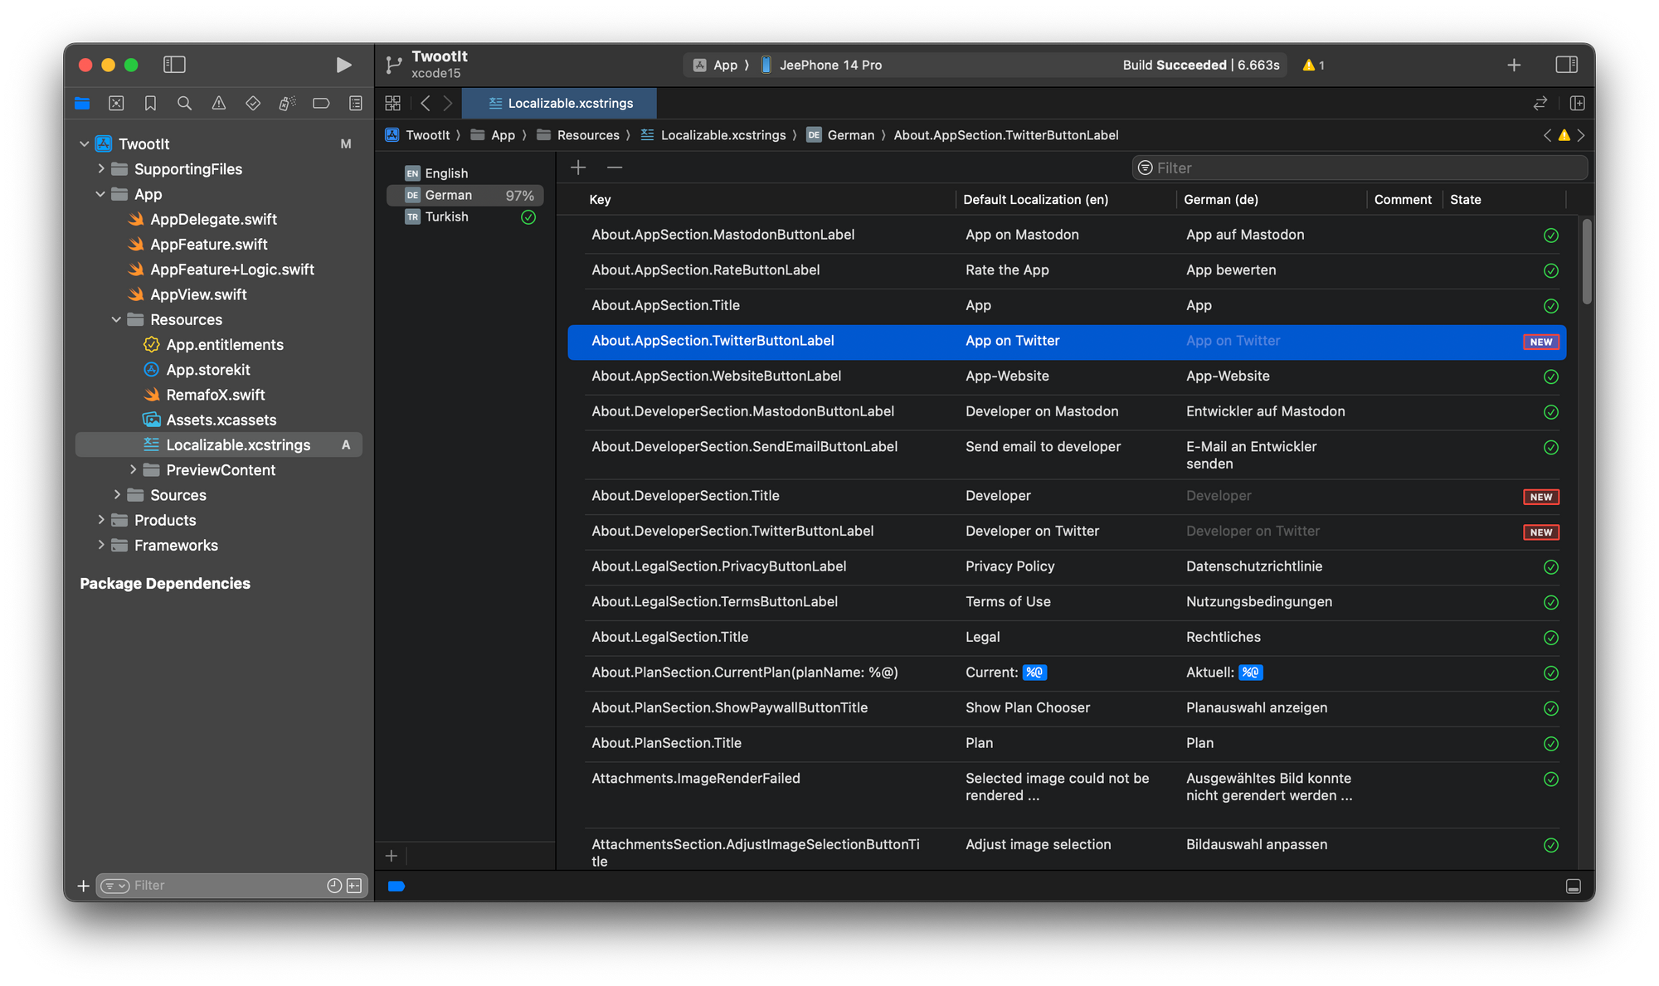This screenshot has height=986, width=1659.
Task: Open the Source Control navigator
Action: tap(116, 103)
